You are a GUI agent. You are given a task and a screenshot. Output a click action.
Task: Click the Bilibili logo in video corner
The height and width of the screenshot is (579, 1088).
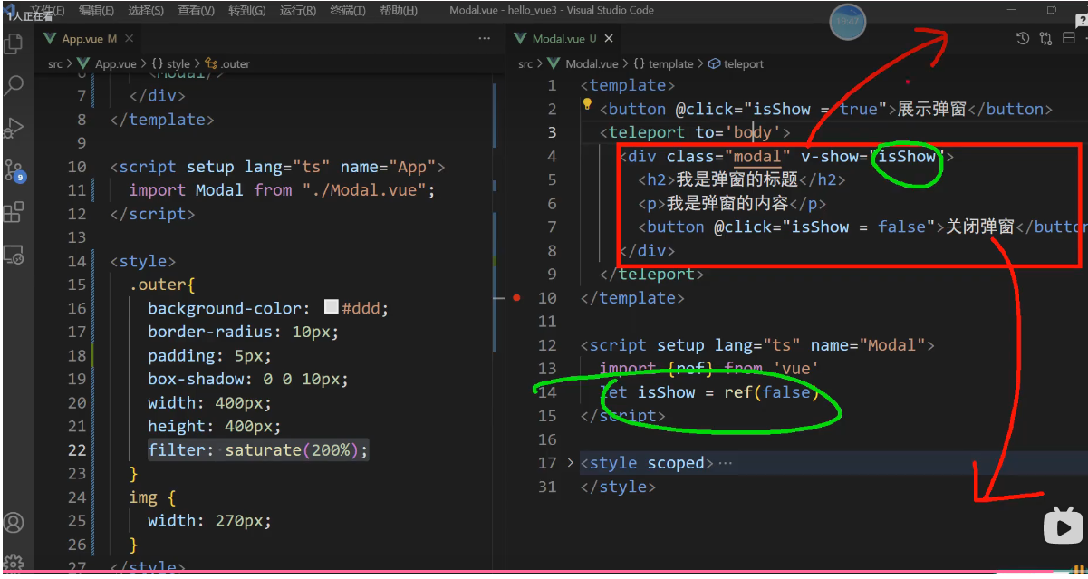click(x=1064, y=525)
